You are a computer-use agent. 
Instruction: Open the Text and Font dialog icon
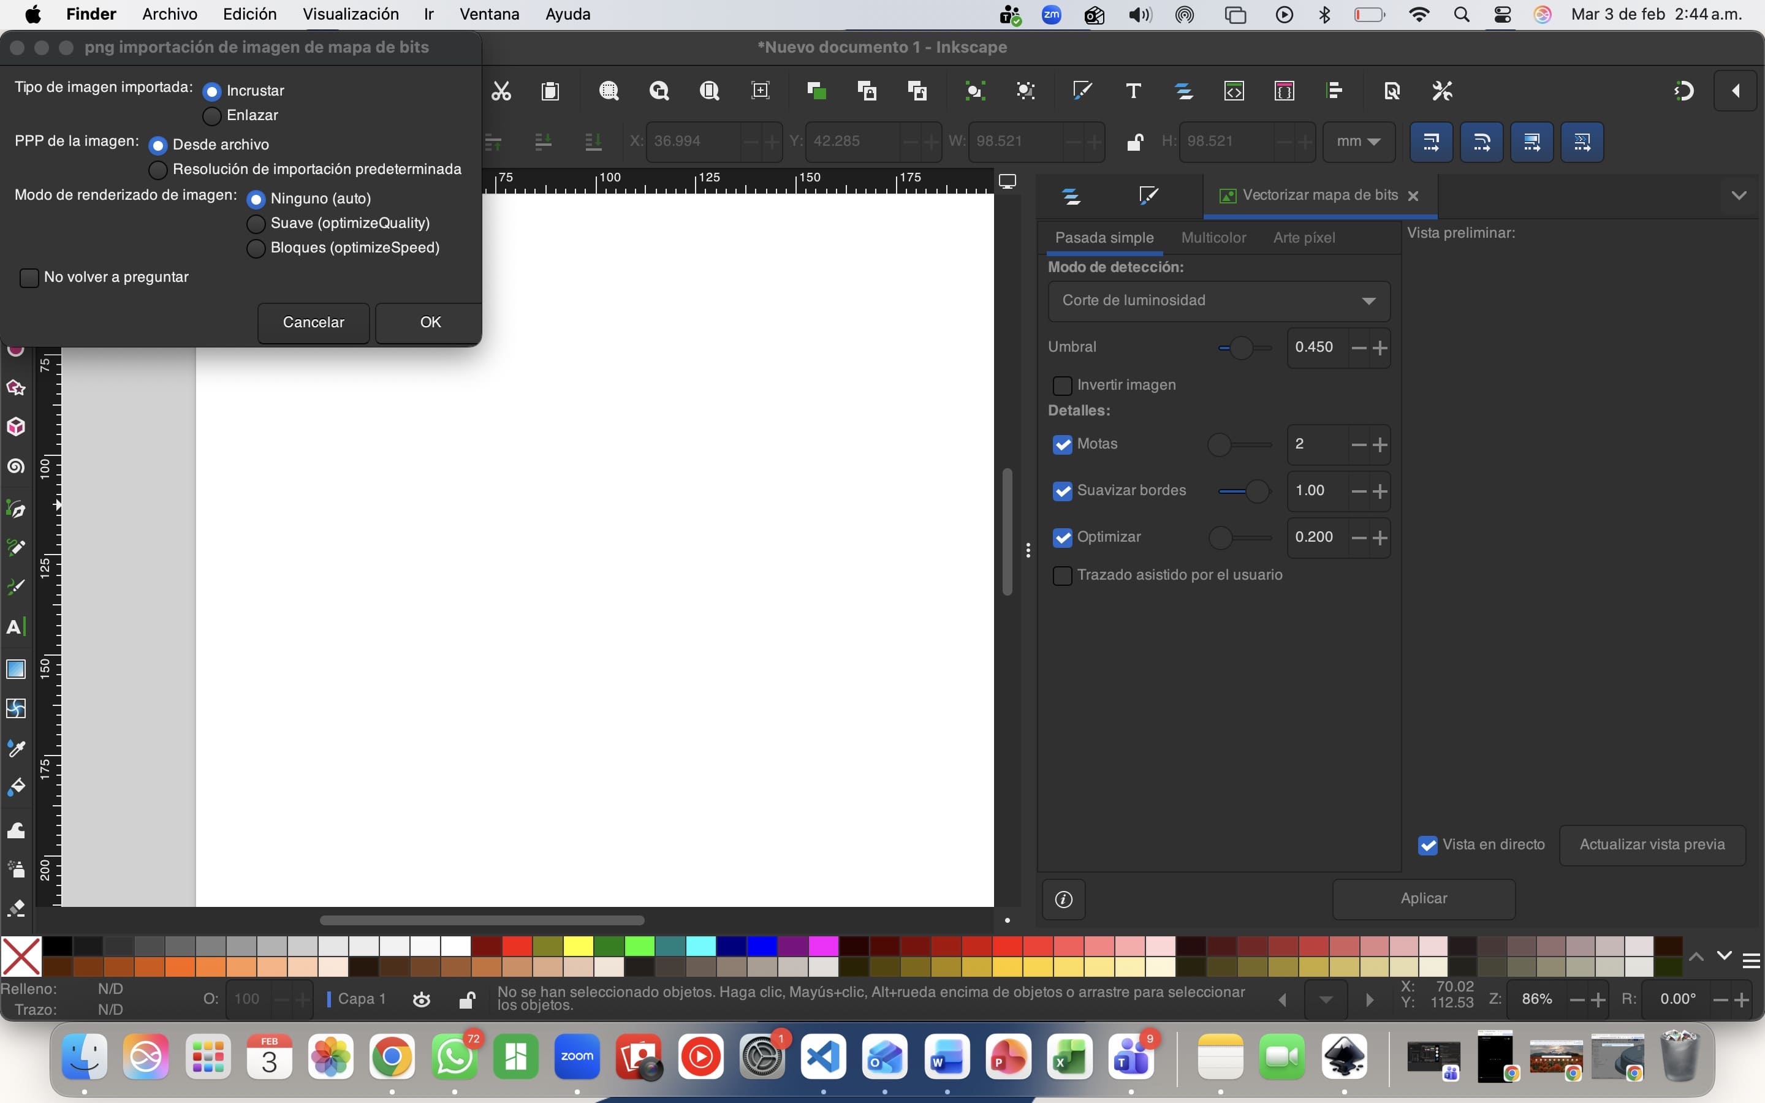(x=1133, y=91)
